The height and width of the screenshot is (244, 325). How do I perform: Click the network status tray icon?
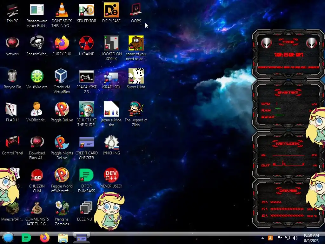pos(288,238)
